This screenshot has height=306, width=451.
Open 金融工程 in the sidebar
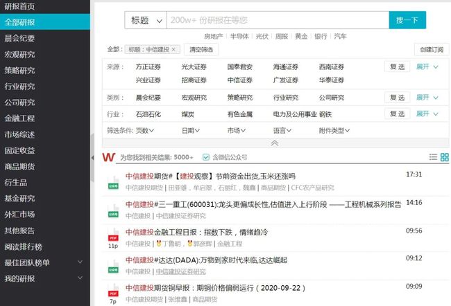click(x=19, y=118)
